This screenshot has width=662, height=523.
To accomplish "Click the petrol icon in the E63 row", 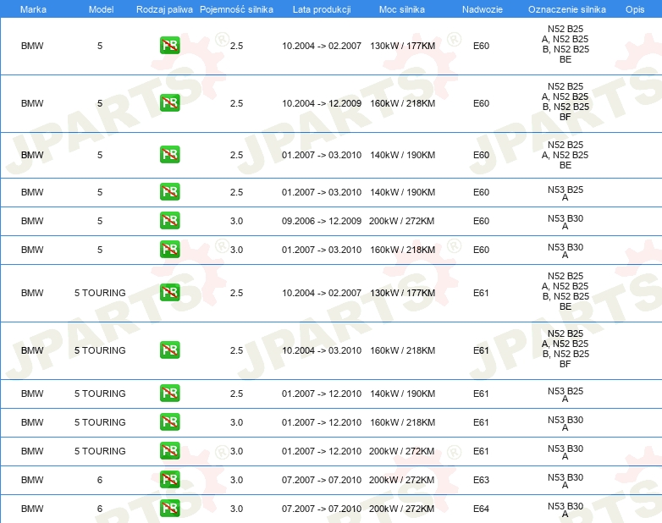I will click(170, 479).
